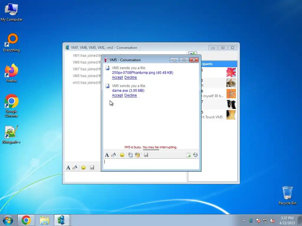This screenshot has height=226, width=302.
Task: Select the kitten avatar participant
Action: pyautogui.click(x=231, y=83)
